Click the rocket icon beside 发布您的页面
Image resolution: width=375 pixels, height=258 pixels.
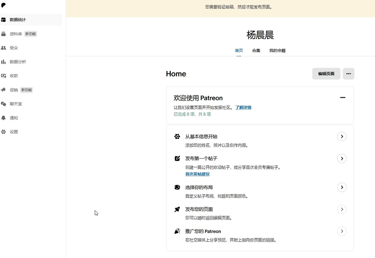(x=177, y=209)
